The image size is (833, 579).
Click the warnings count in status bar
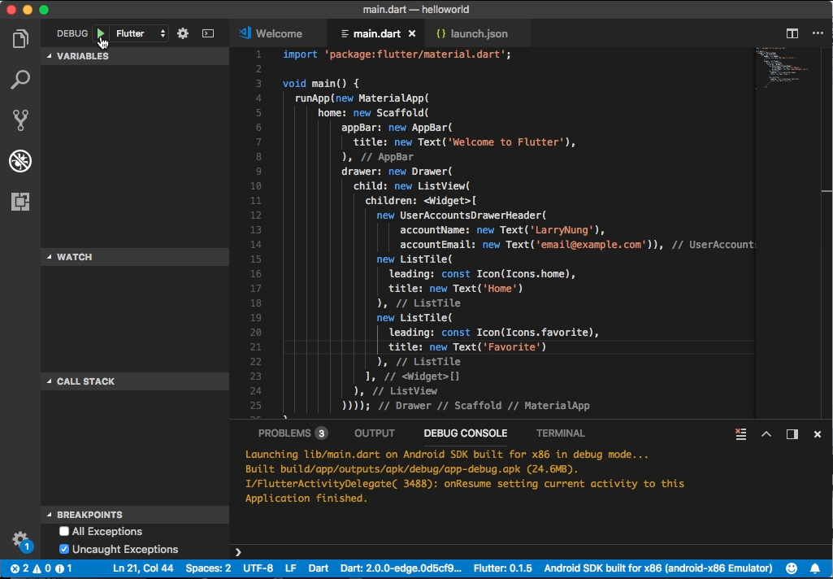click(x=42, y=568)
